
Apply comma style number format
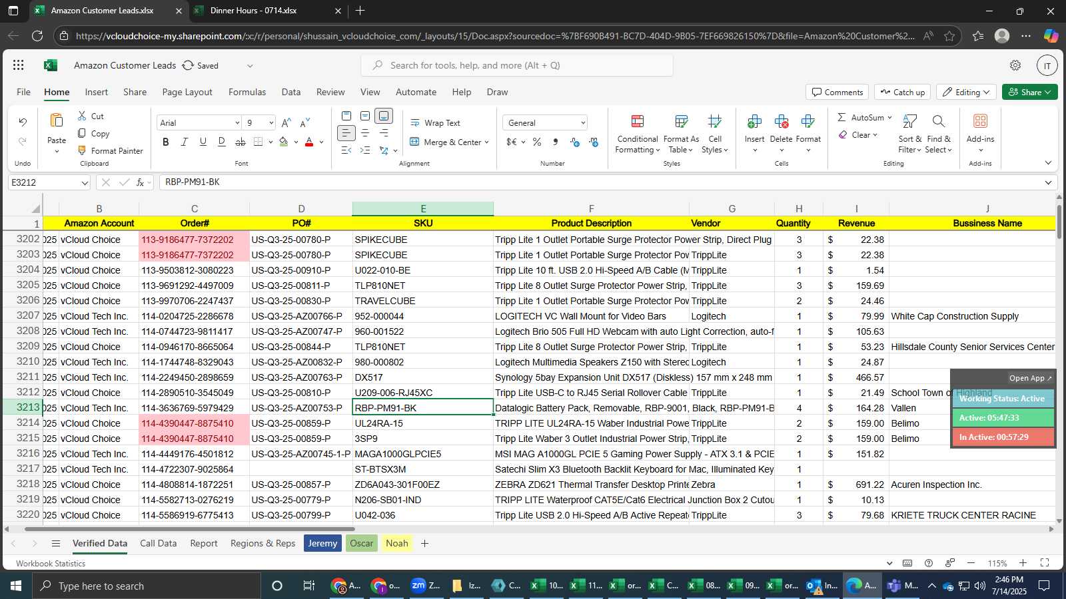(x=555, y=142)
